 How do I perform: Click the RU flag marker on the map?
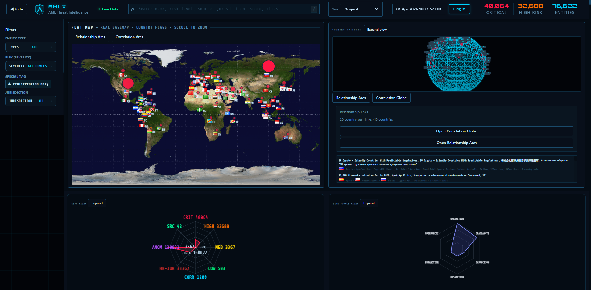coord(267,75)
